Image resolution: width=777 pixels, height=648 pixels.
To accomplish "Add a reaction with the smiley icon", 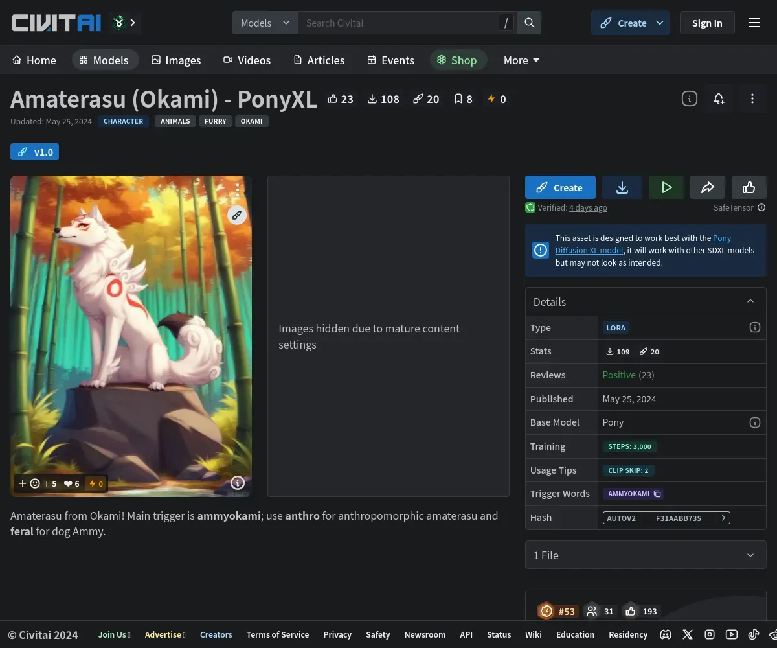I will point(29,483).
